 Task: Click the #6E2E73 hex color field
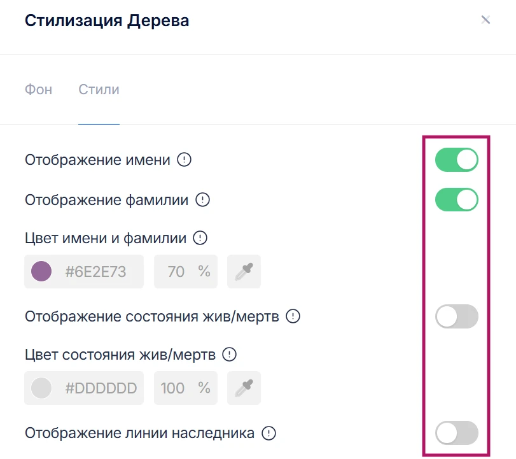(95, 272)
